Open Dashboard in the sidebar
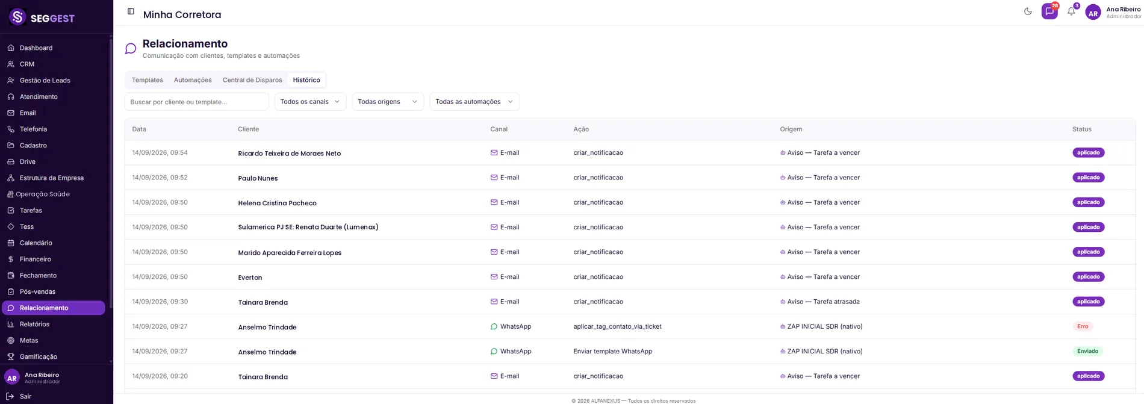This screenshot has height=404, width=1144. tap(36, 48)
